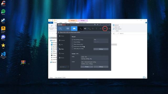The width and height of the screenshot is (168, 94).
Task: Click the text overlay T icon
Action: point(96,28)
